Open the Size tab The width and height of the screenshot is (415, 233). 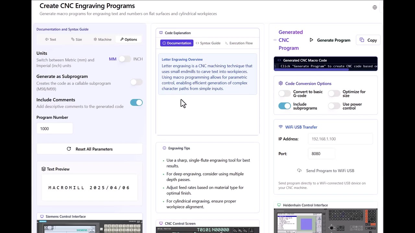77,39
